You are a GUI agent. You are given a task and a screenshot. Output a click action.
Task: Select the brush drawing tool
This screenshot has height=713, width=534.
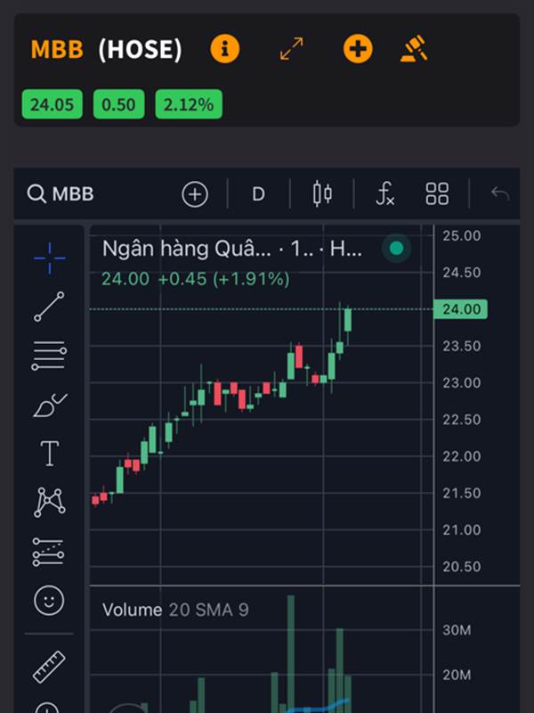(50, 406)
